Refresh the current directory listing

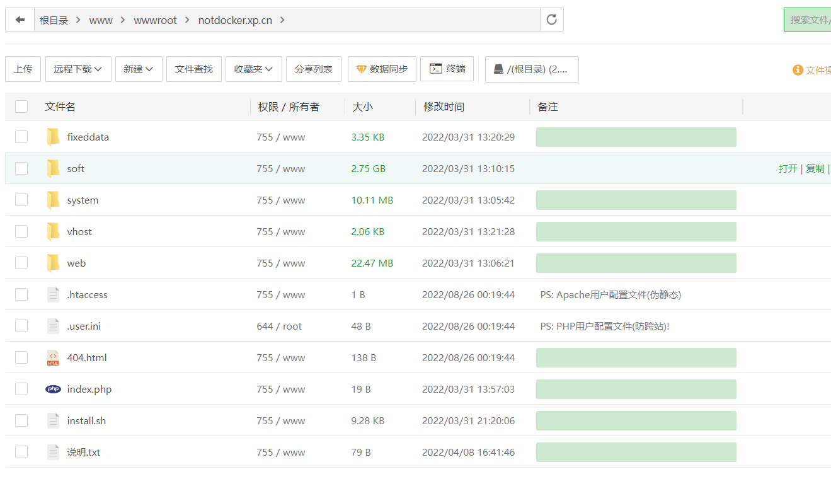click(x=551, y=20)
